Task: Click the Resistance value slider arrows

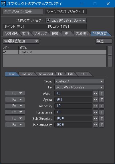Action: [96, 112]
